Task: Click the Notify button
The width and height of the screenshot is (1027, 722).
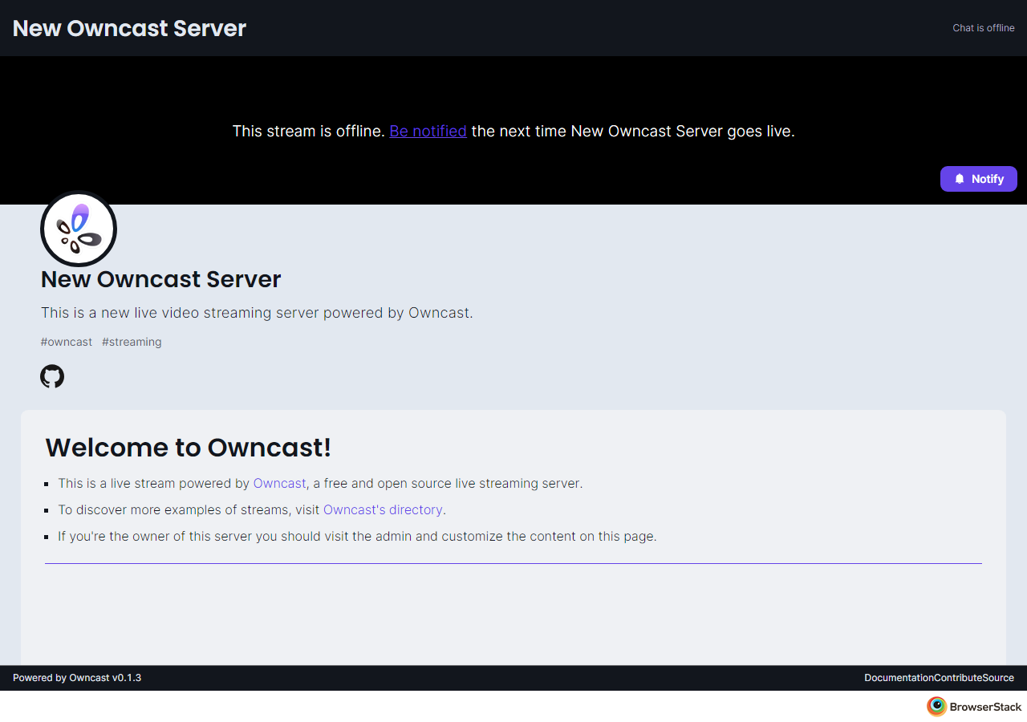Action: click(x=979, y=179)
